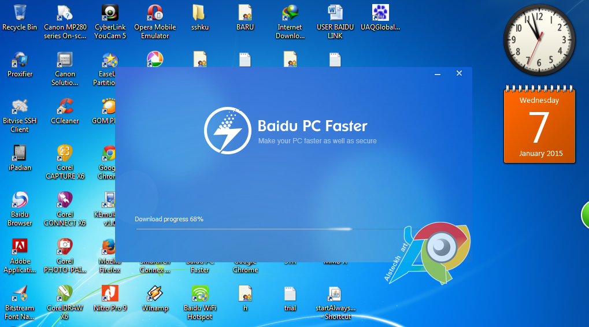
Task: Open the trial text file
Action: tap(290, 299)
